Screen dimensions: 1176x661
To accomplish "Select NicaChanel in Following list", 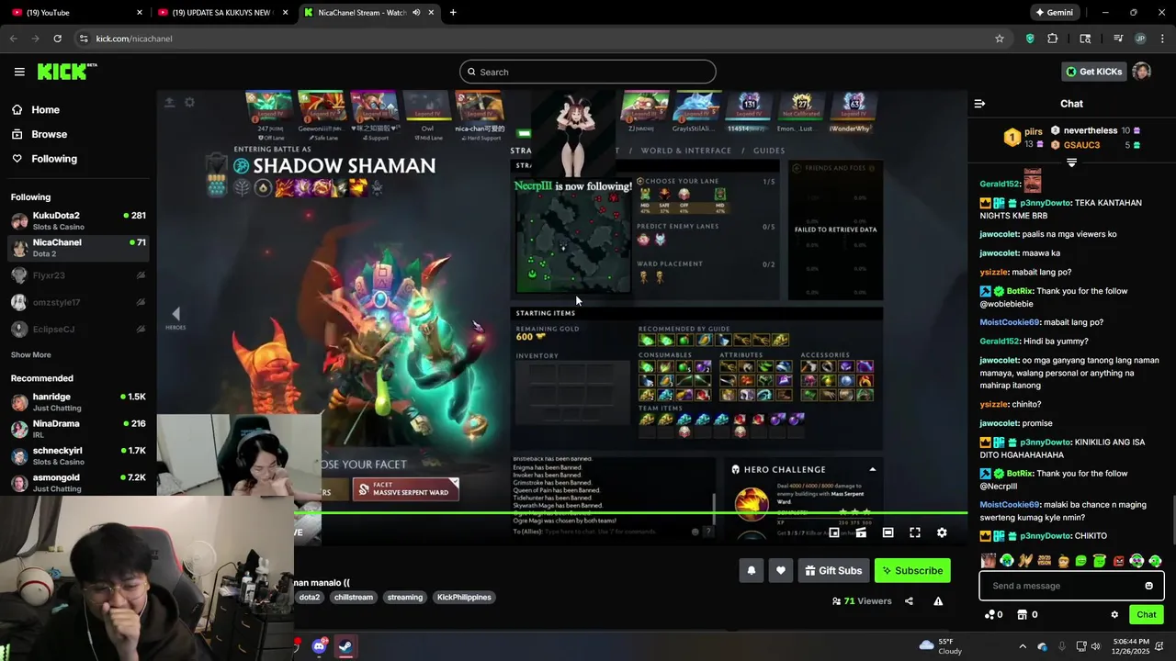I will (78, 248).
